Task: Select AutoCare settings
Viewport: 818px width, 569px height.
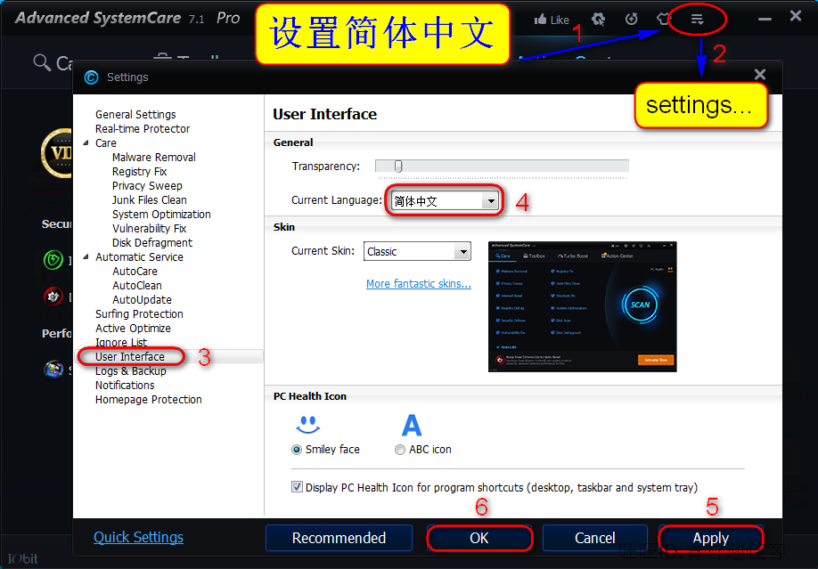Action: click(135, 272)
